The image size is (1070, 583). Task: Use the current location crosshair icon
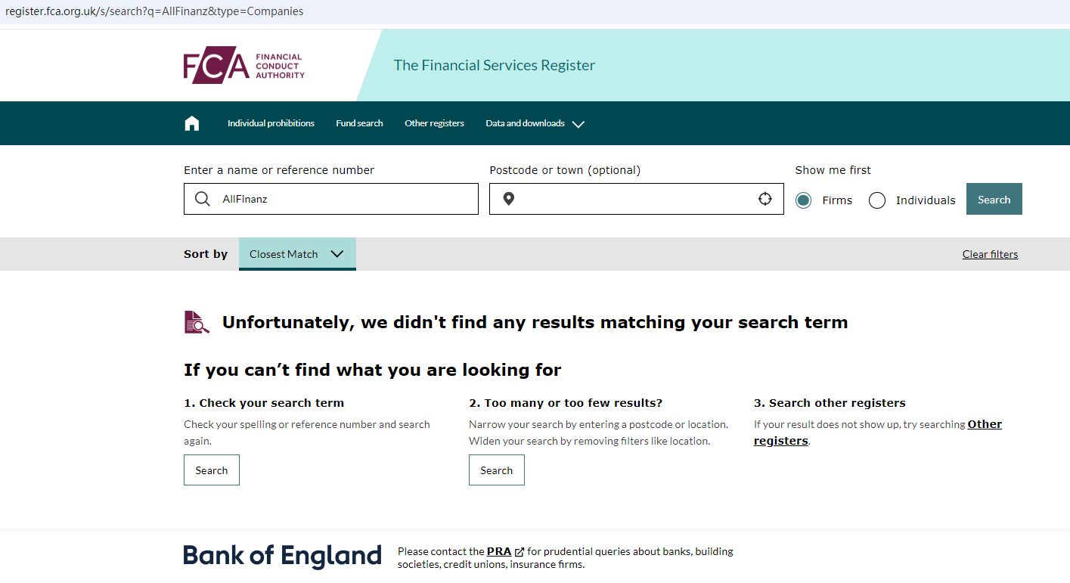click(x=765, y=199)
